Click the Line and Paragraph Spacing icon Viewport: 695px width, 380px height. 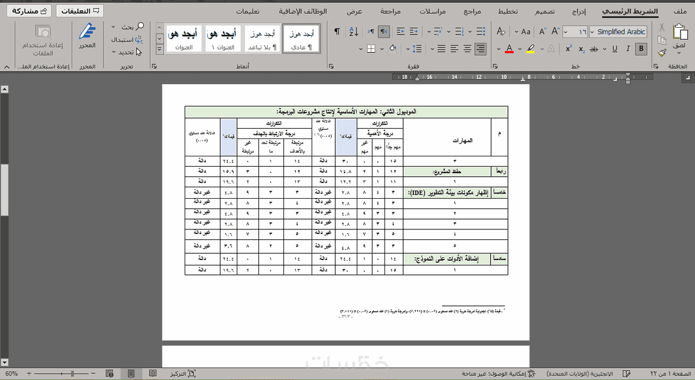tap(416, 49)
